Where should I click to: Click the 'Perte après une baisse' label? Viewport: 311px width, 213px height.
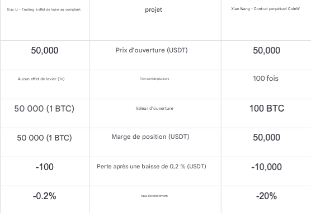point(152,167)
